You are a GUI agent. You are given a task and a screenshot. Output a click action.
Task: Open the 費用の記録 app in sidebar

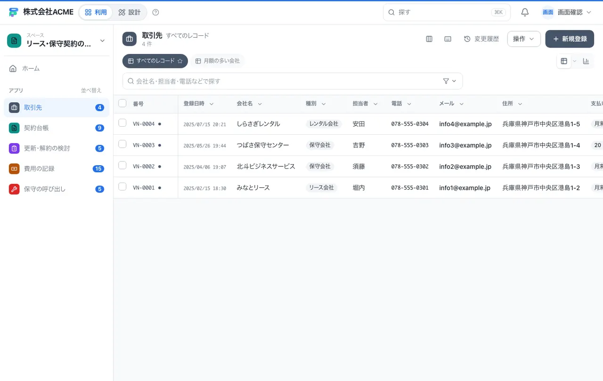tap(57, 169)
